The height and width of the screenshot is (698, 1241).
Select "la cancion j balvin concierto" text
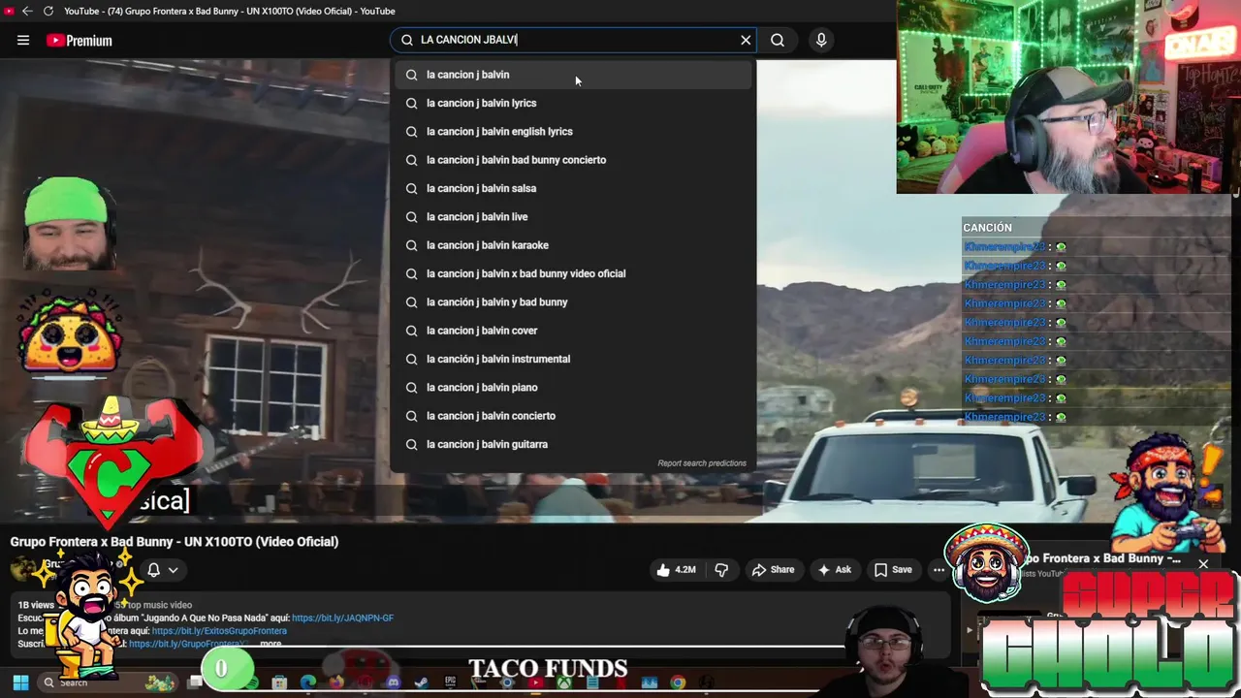(x=491, y=416)
